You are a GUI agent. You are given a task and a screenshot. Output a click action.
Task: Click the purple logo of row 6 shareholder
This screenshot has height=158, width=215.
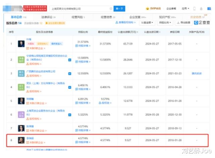pyautogui.click(x=21, y=115)
